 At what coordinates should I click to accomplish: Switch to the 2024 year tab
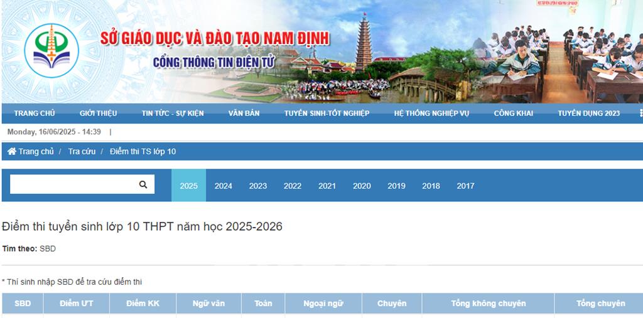coord(223,186)
